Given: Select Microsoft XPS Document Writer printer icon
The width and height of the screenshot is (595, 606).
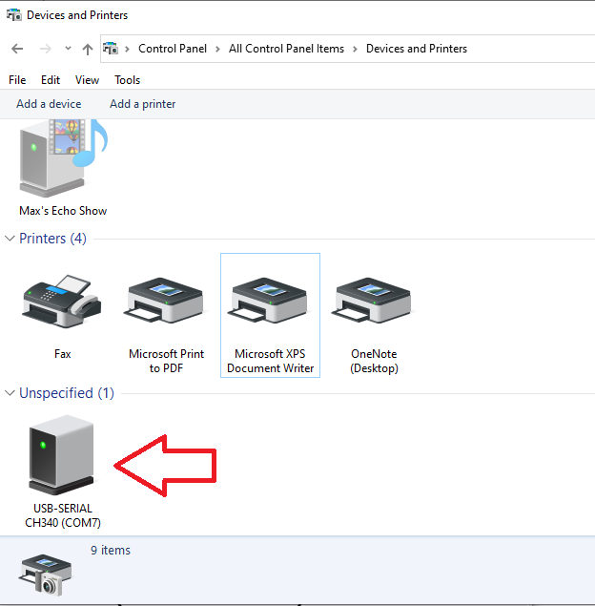Looking at the screenshot, I should (269, 301).
